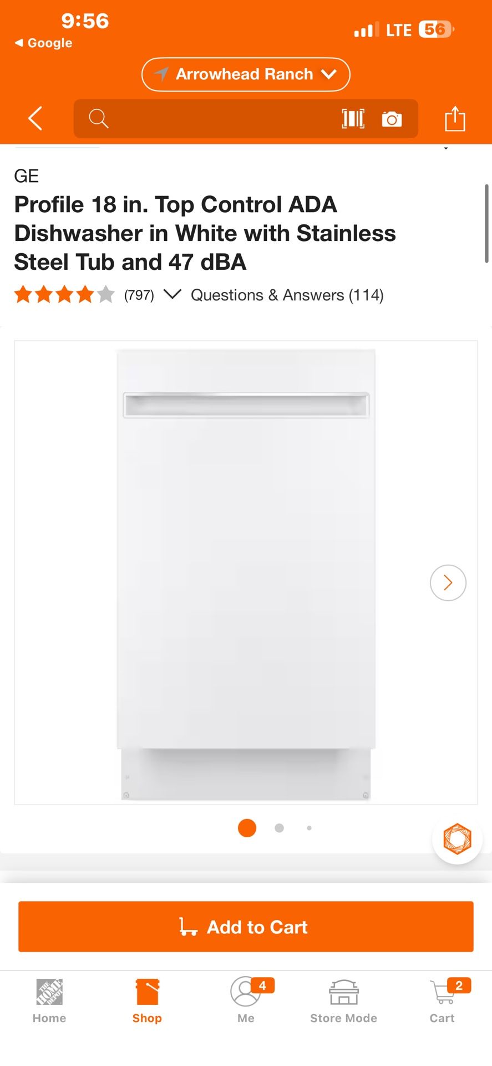Expand the ratings breakdown chevron
The width and height of the screenshot is (492, 1066).
[x=173, y=294]
